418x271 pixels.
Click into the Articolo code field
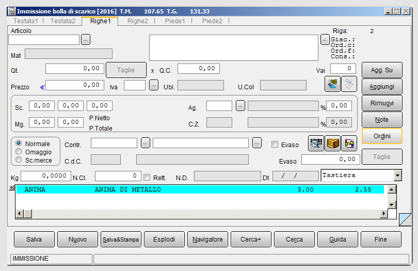click(x=44, y=40)
